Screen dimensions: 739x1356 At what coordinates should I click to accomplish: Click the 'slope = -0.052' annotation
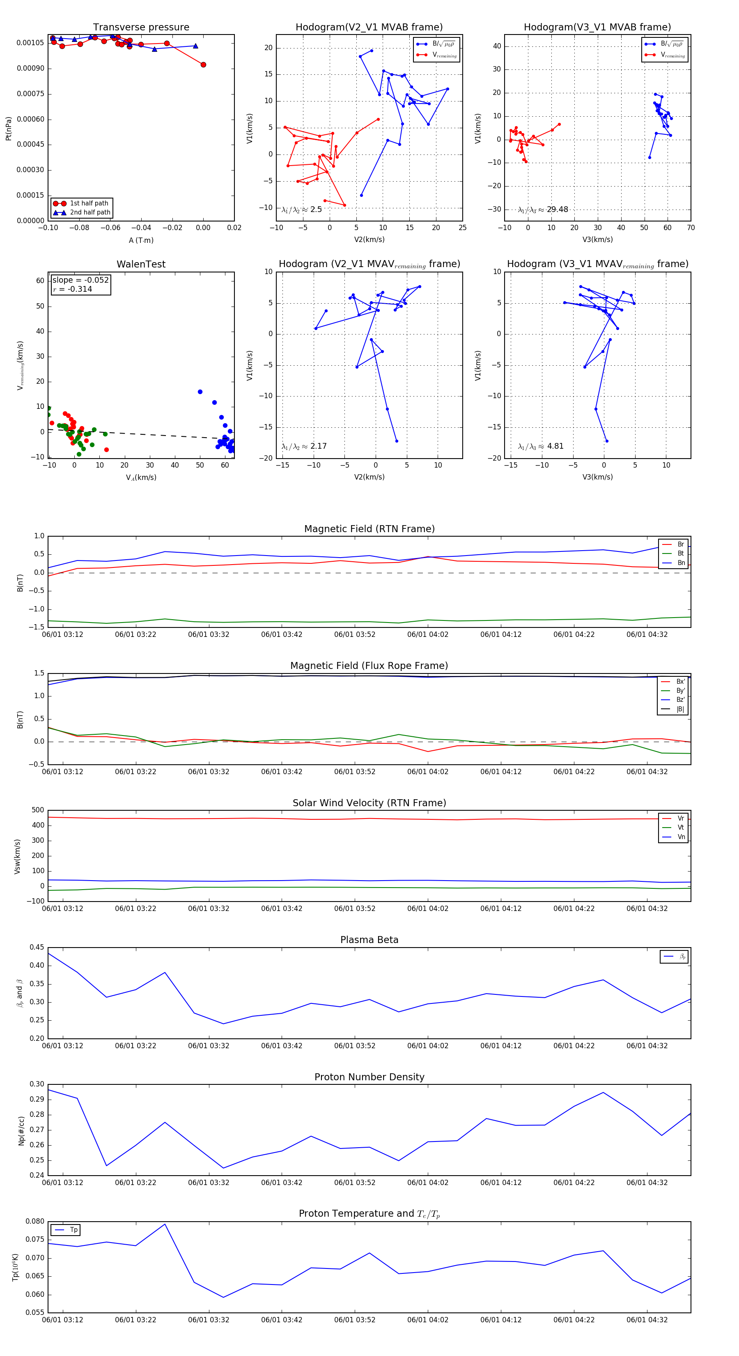click(80, 280)
